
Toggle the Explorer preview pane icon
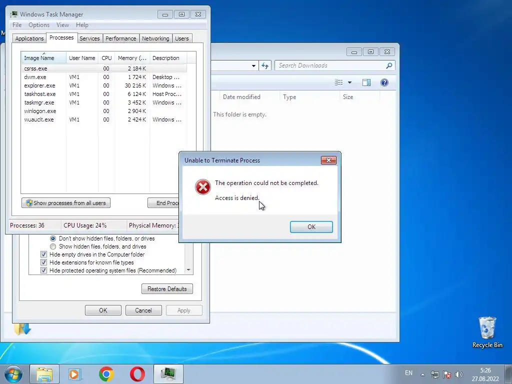click(366, 82)
